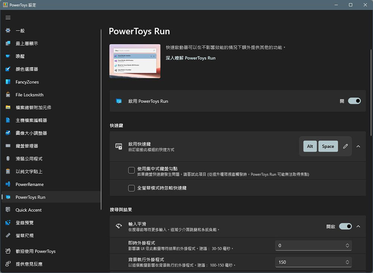Check the 使用集中式鍵盤勾點 checkbox
This screenshot has width=373, height=273.
[x=131, y=170]
